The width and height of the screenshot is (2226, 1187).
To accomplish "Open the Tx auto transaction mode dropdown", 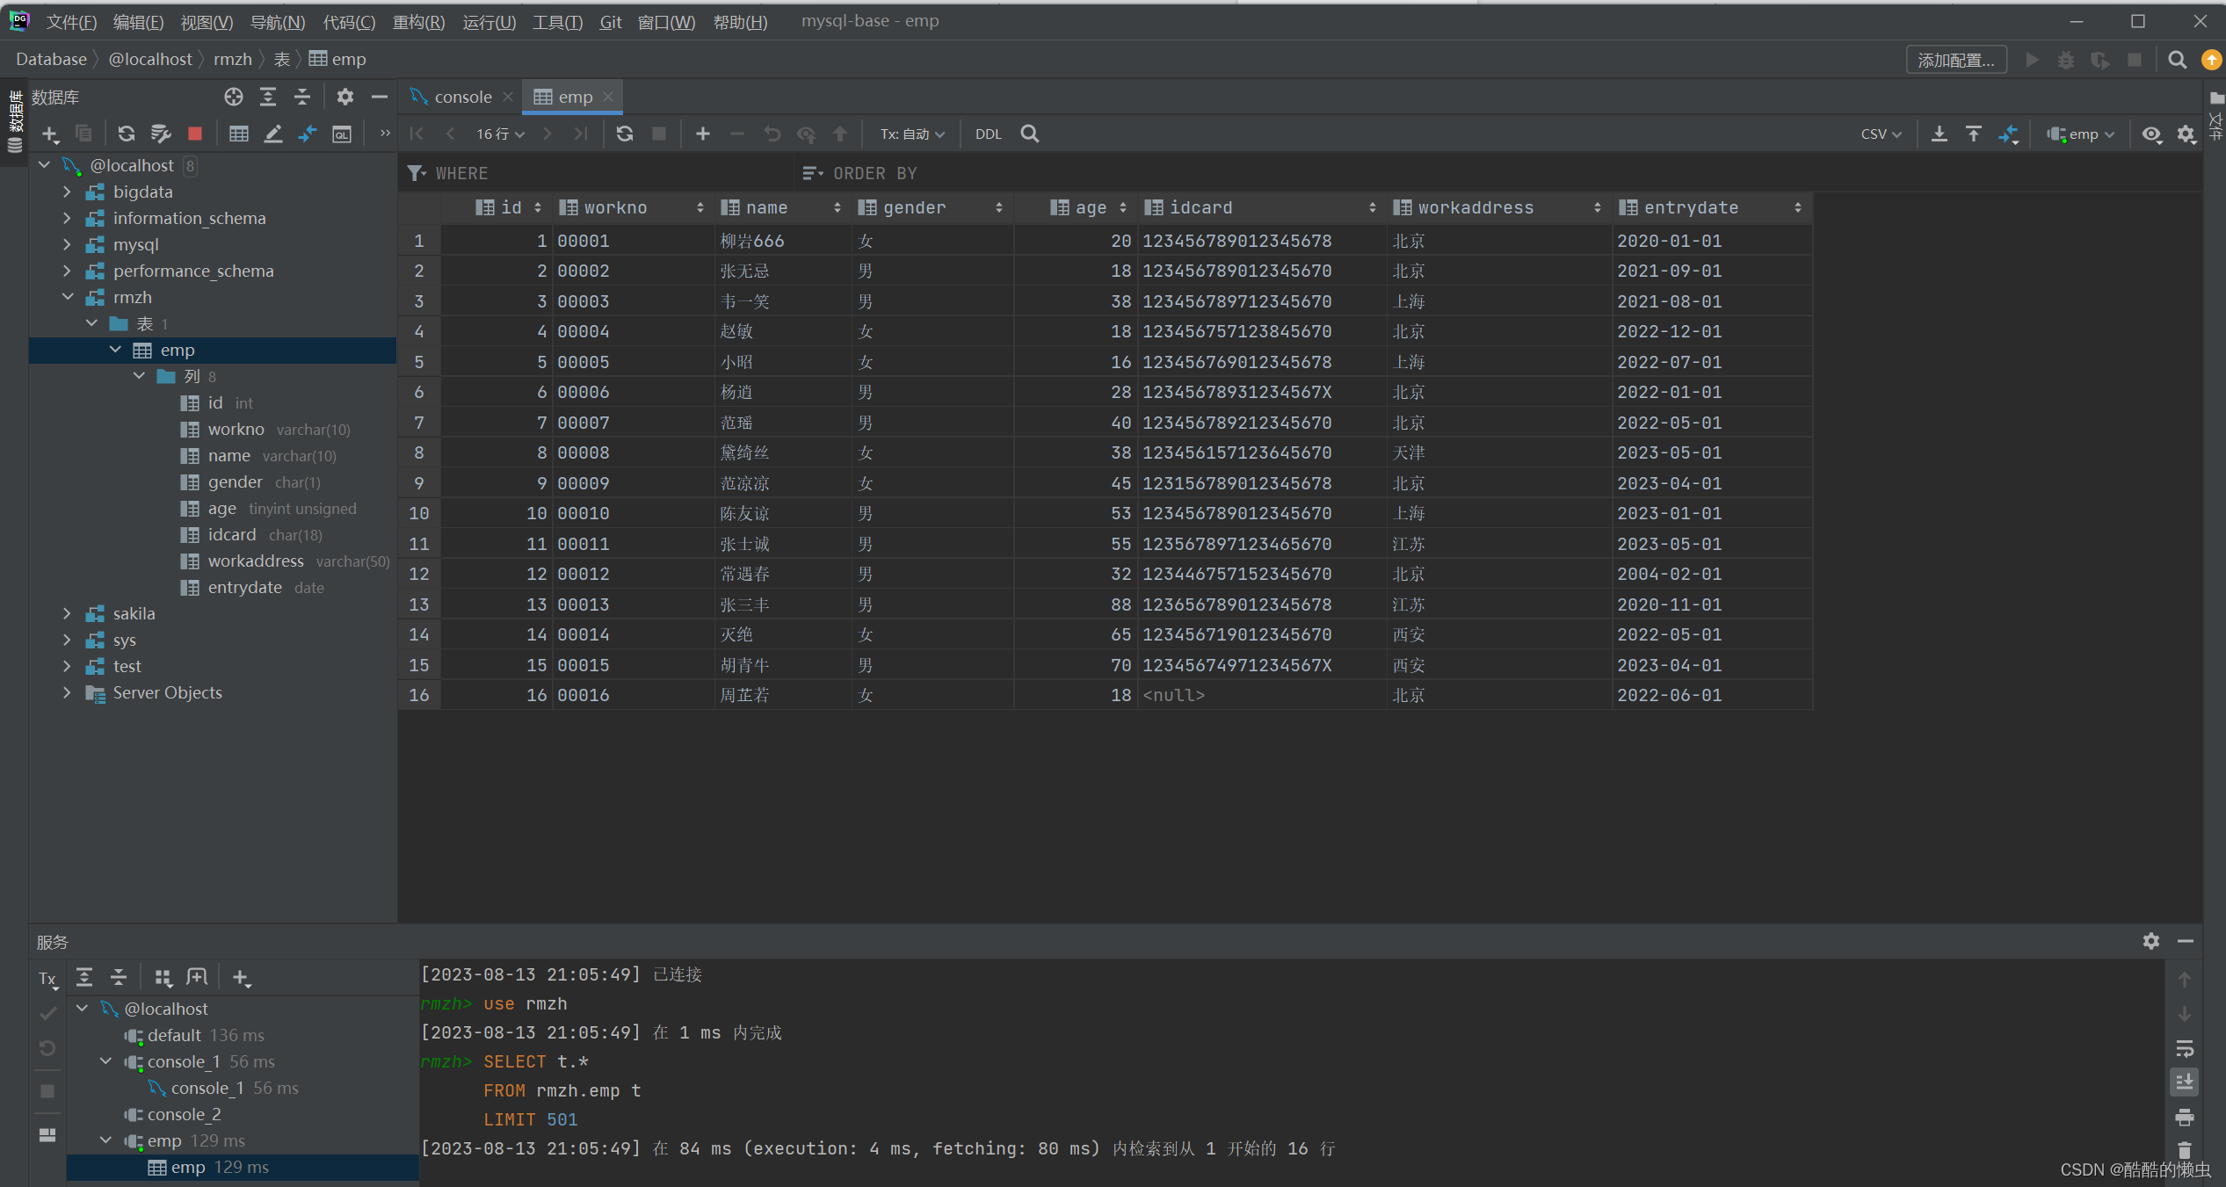I will coord(912,134).
